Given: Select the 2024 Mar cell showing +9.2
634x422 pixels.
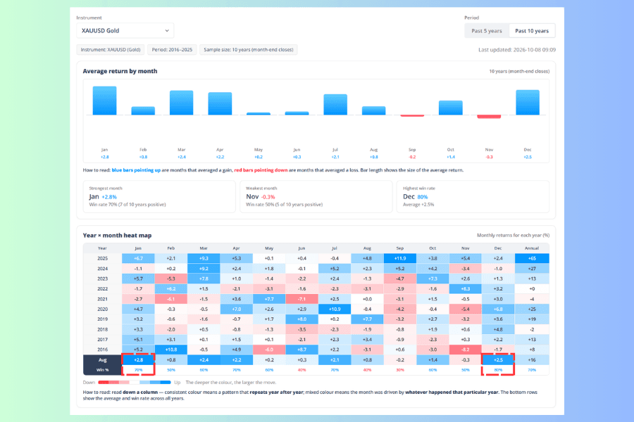Looking at the screenshot, I should tap(204, 269).
